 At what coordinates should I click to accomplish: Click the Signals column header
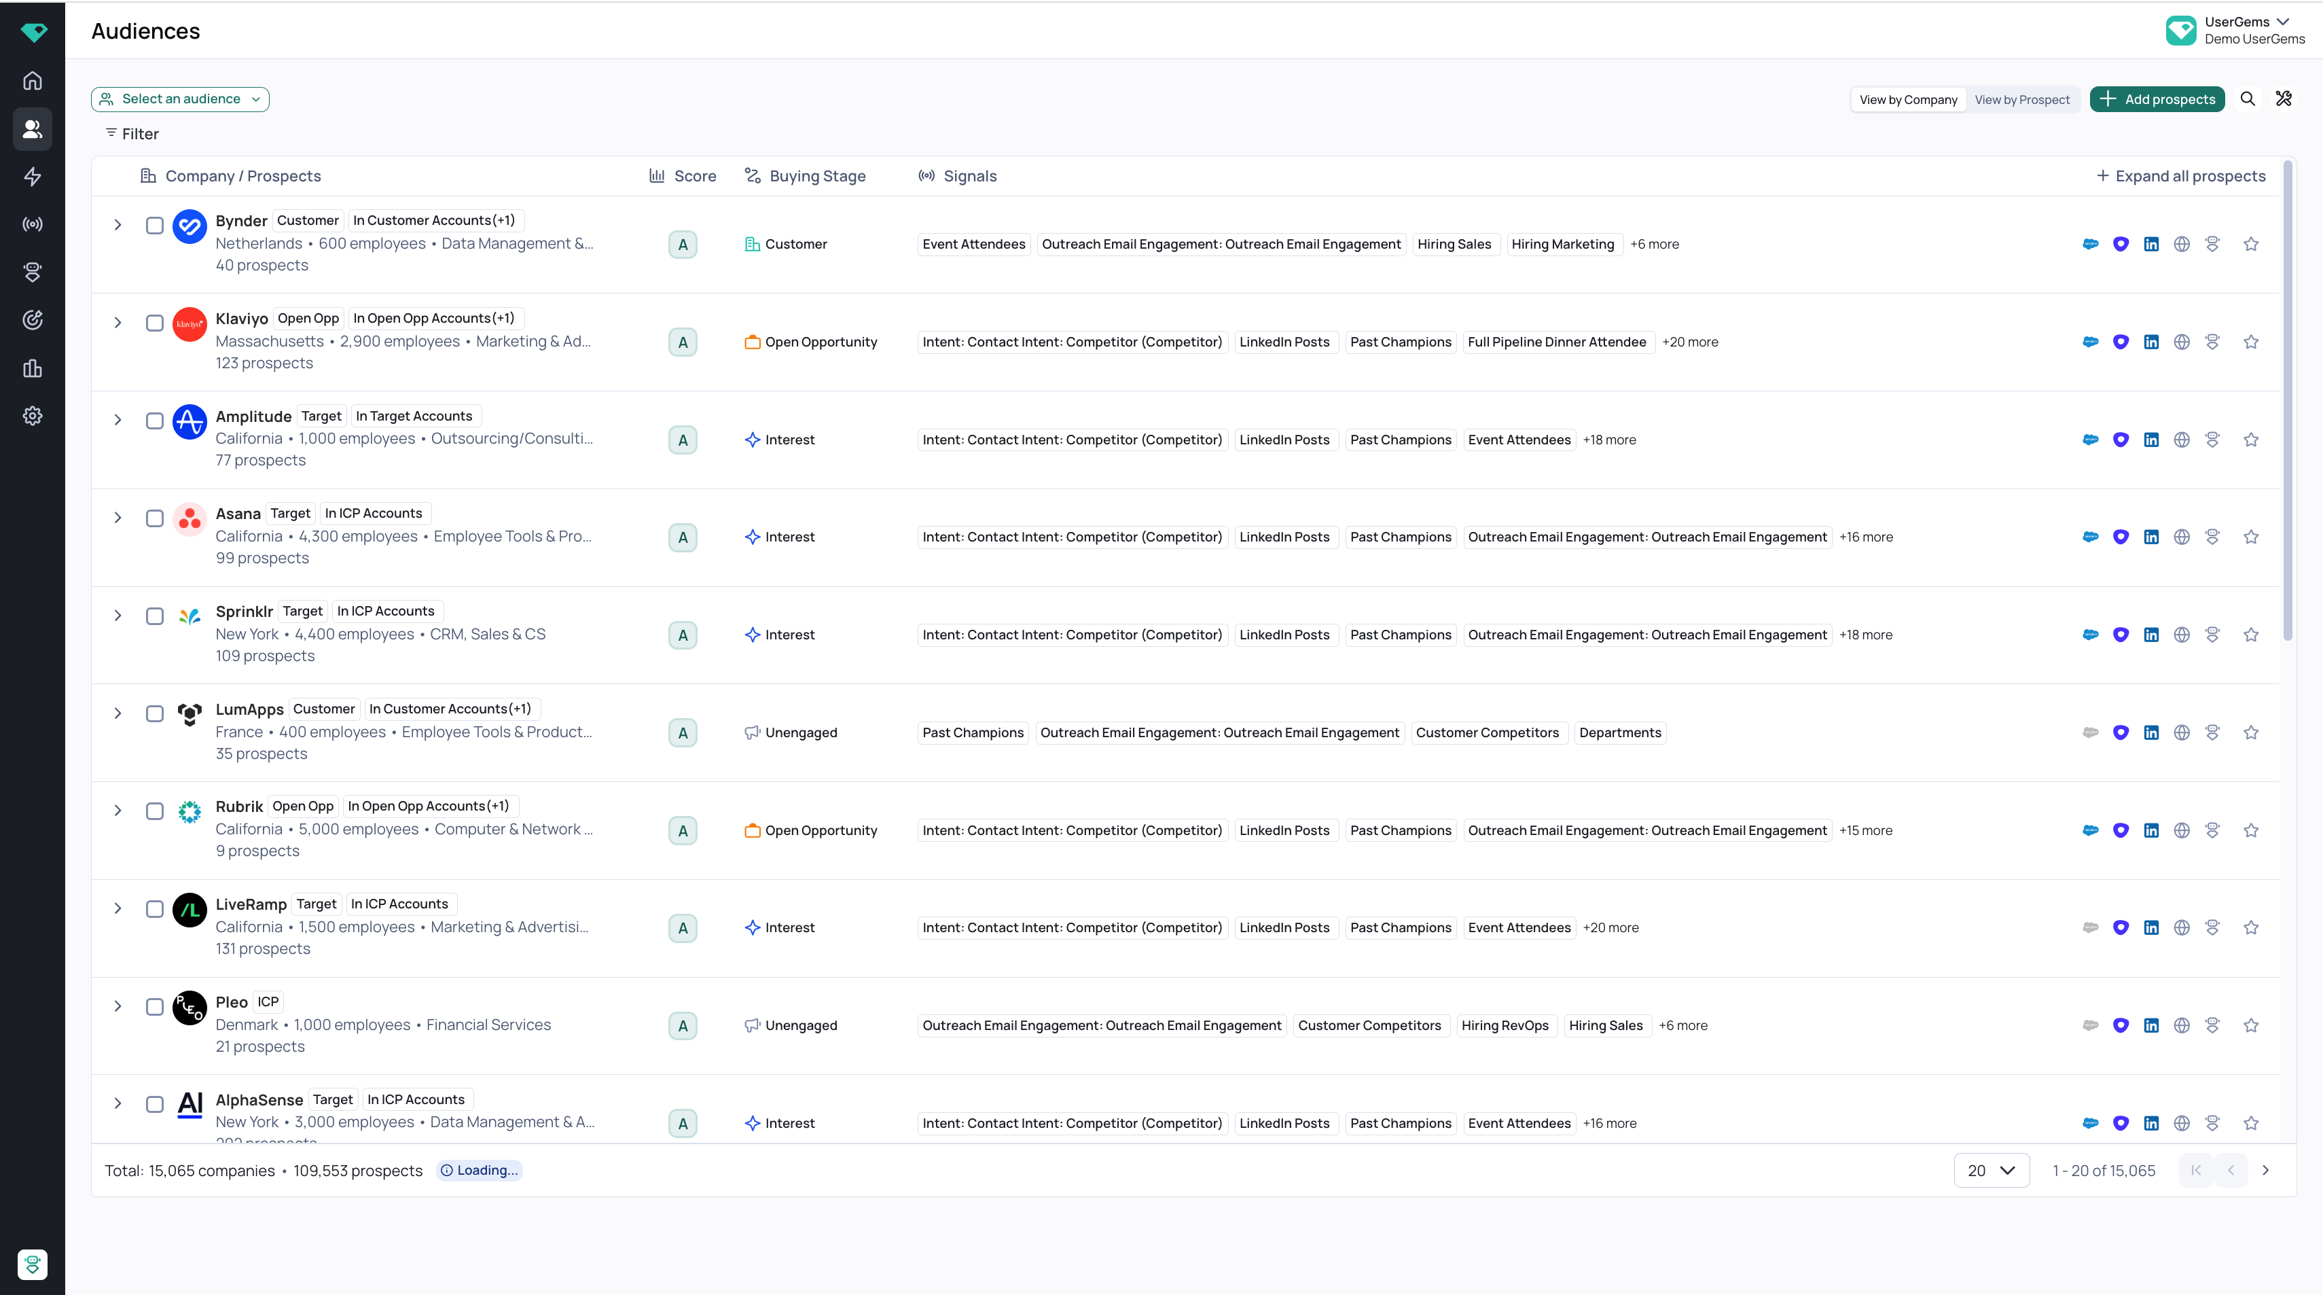957,177
